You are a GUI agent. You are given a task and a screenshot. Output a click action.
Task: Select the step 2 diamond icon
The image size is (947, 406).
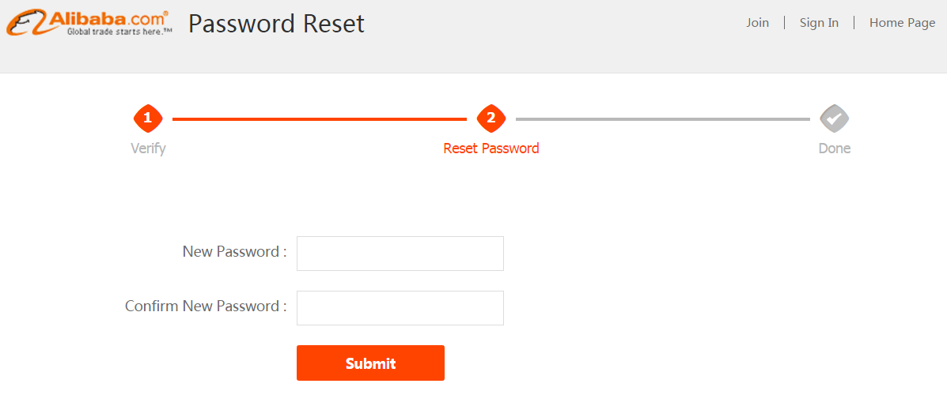491,118
